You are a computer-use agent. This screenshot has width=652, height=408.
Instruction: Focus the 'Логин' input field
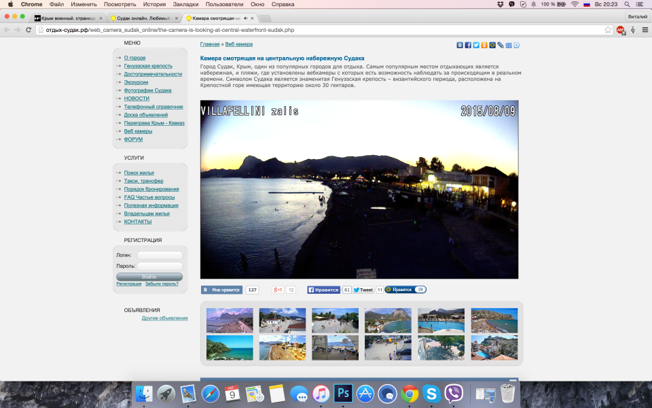(x=160, y=255)
